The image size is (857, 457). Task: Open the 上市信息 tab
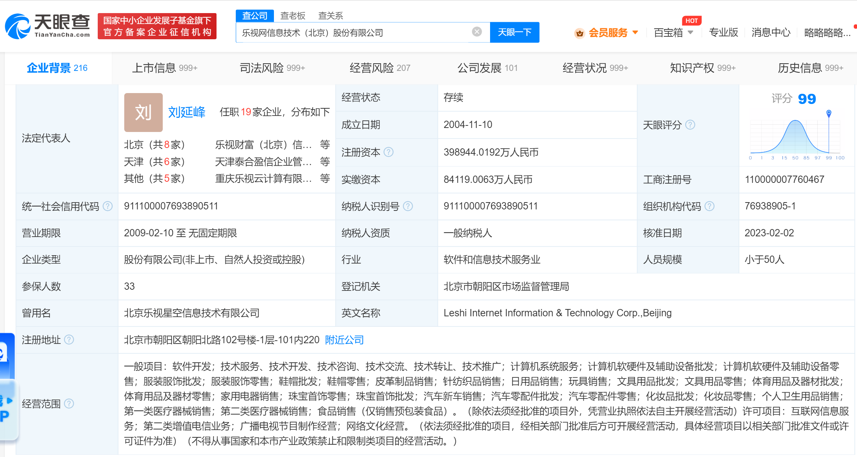165,68
